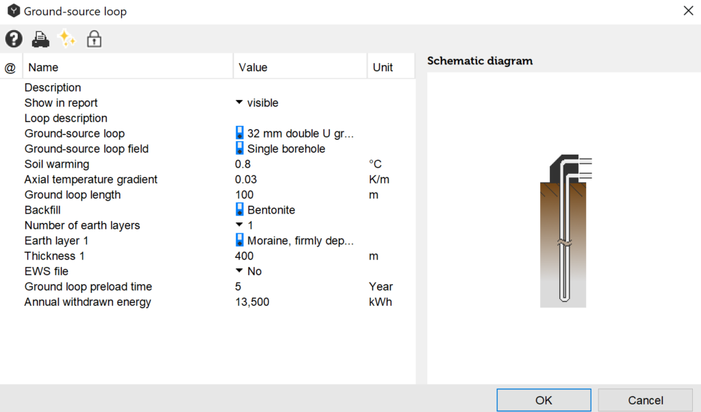This screenshot has width=701, height=412.
Task: Click the Soil warming value 0.8
Action: (x=243, y=164)
